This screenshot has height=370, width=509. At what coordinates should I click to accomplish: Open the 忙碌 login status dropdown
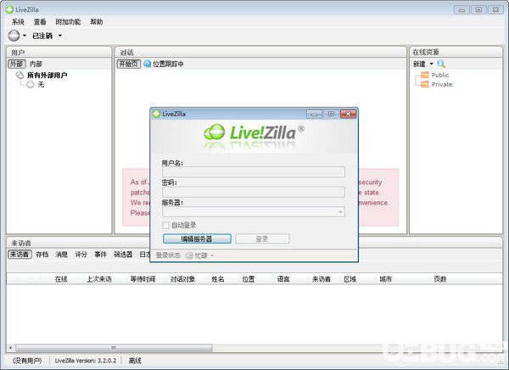click(x=212, y=255)
